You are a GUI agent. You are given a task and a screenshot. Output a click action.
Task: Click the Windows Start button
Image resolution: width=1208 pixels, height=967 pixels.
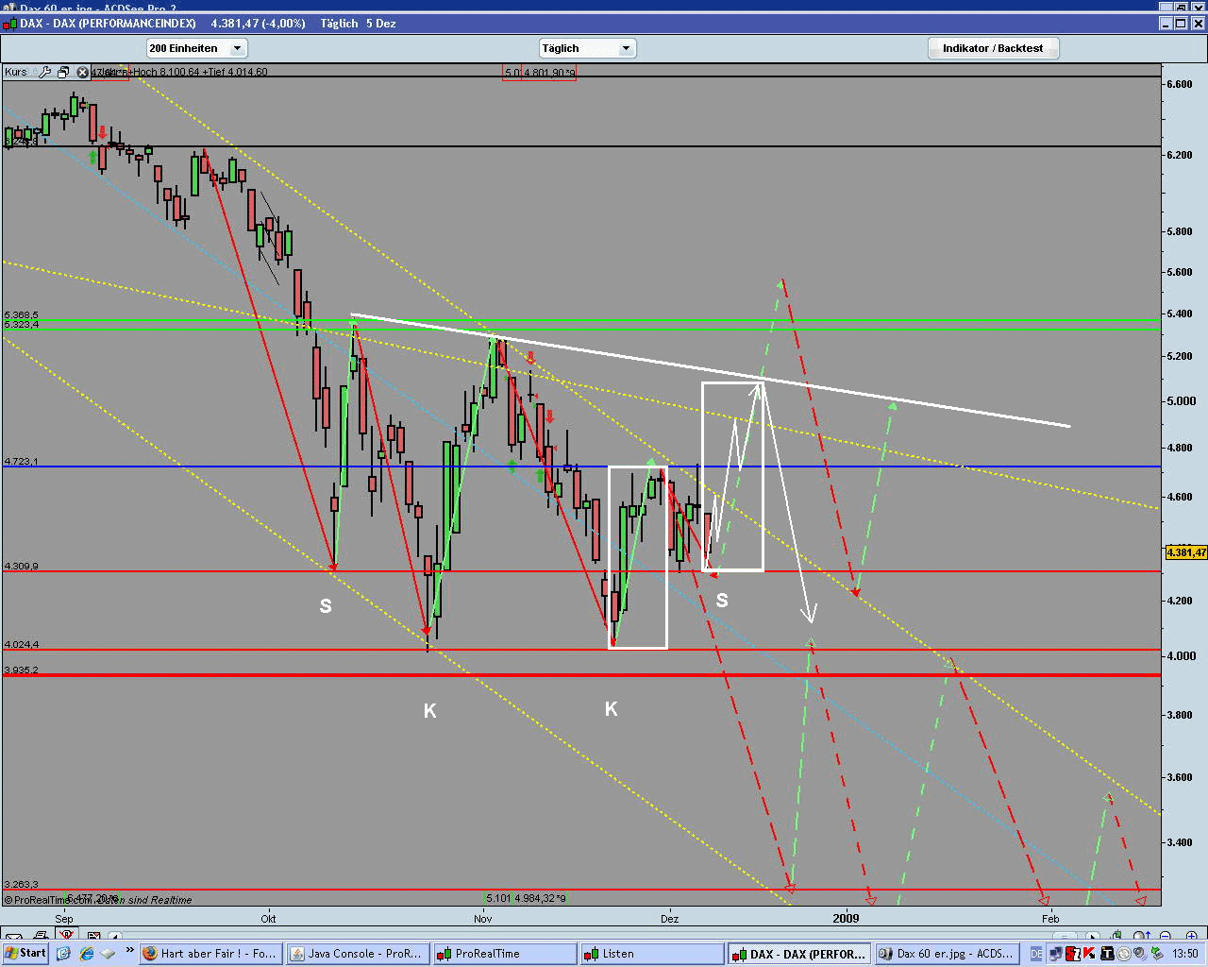coord(25,953)
